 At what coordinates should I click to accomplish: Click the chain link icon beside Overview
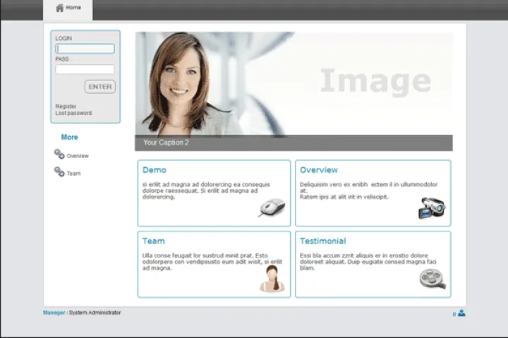point(59,155)
